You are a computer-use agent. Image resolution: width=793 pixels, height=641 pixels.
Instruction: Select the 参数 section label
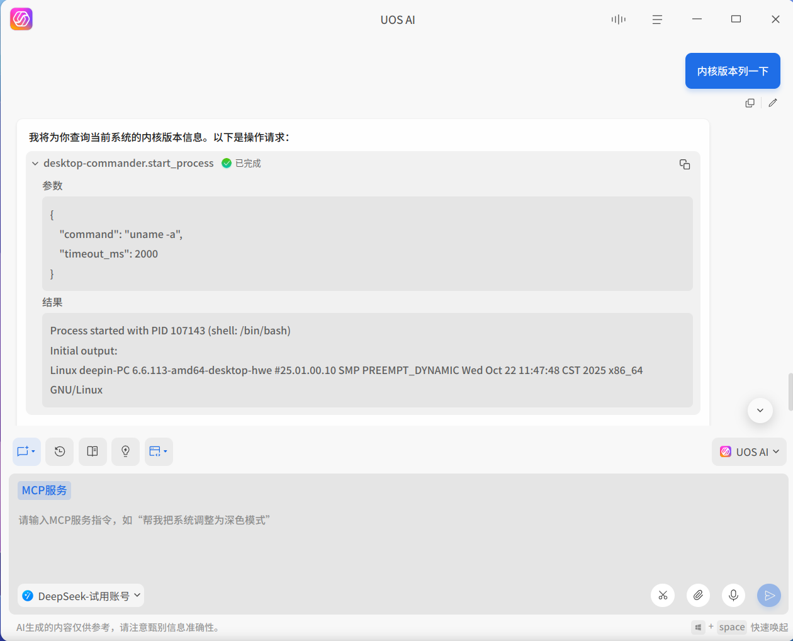52,186
